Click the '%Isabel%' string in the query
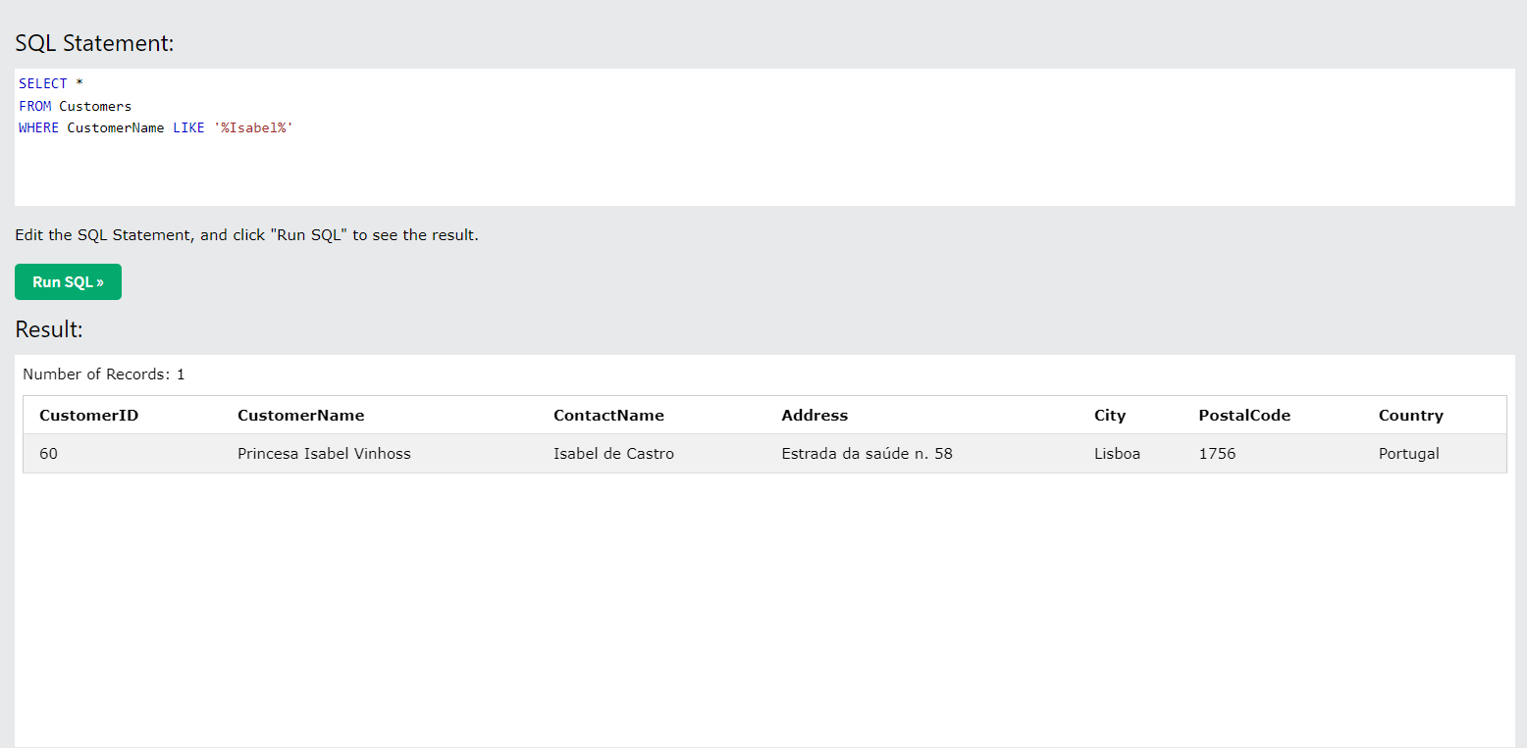 click(253, 128)
